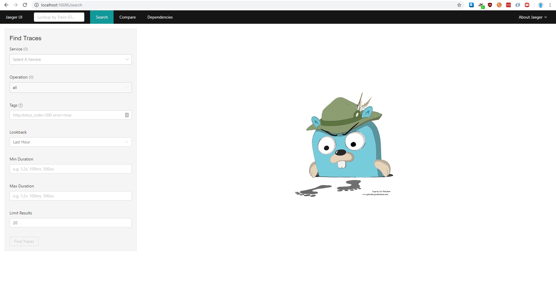This screenshot has width=556, height=290.
Task: Open the Dependencies tab
Action: tap(160, 17)
